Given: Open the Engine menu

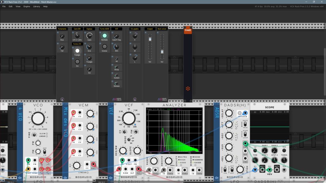Looking at the screenshot, I should click(27, 6).
